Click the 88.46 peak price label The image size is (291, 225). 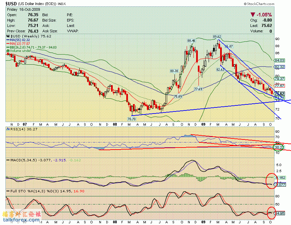191,40
